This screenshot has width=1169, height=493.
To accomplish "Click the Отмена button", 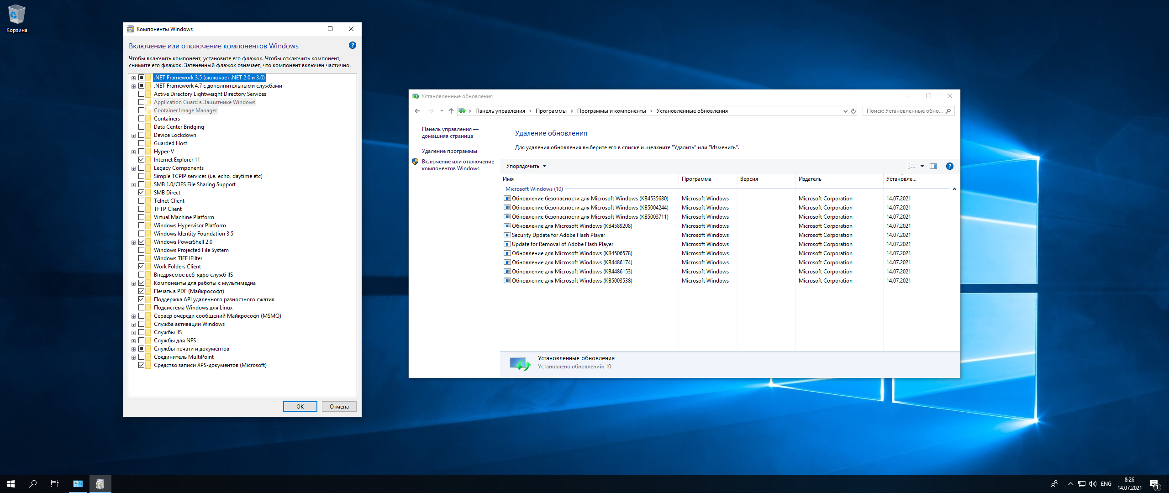I will tap(339, 406).
